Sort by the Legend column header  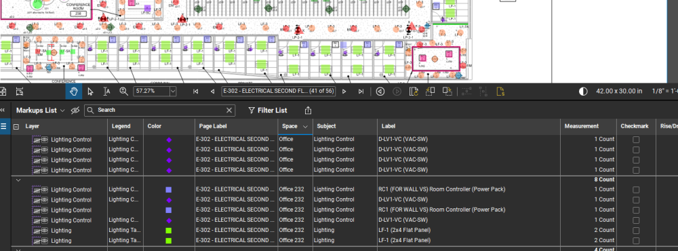121,126
